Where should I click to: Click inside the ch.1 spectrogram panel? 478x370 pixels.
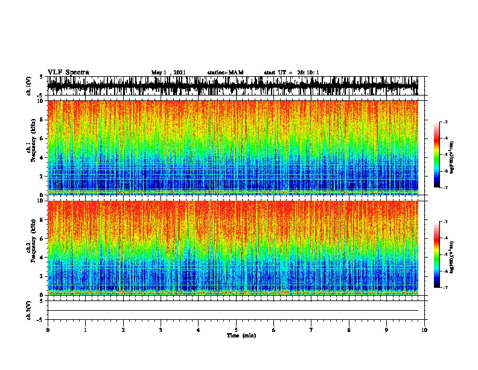point(232,148)
